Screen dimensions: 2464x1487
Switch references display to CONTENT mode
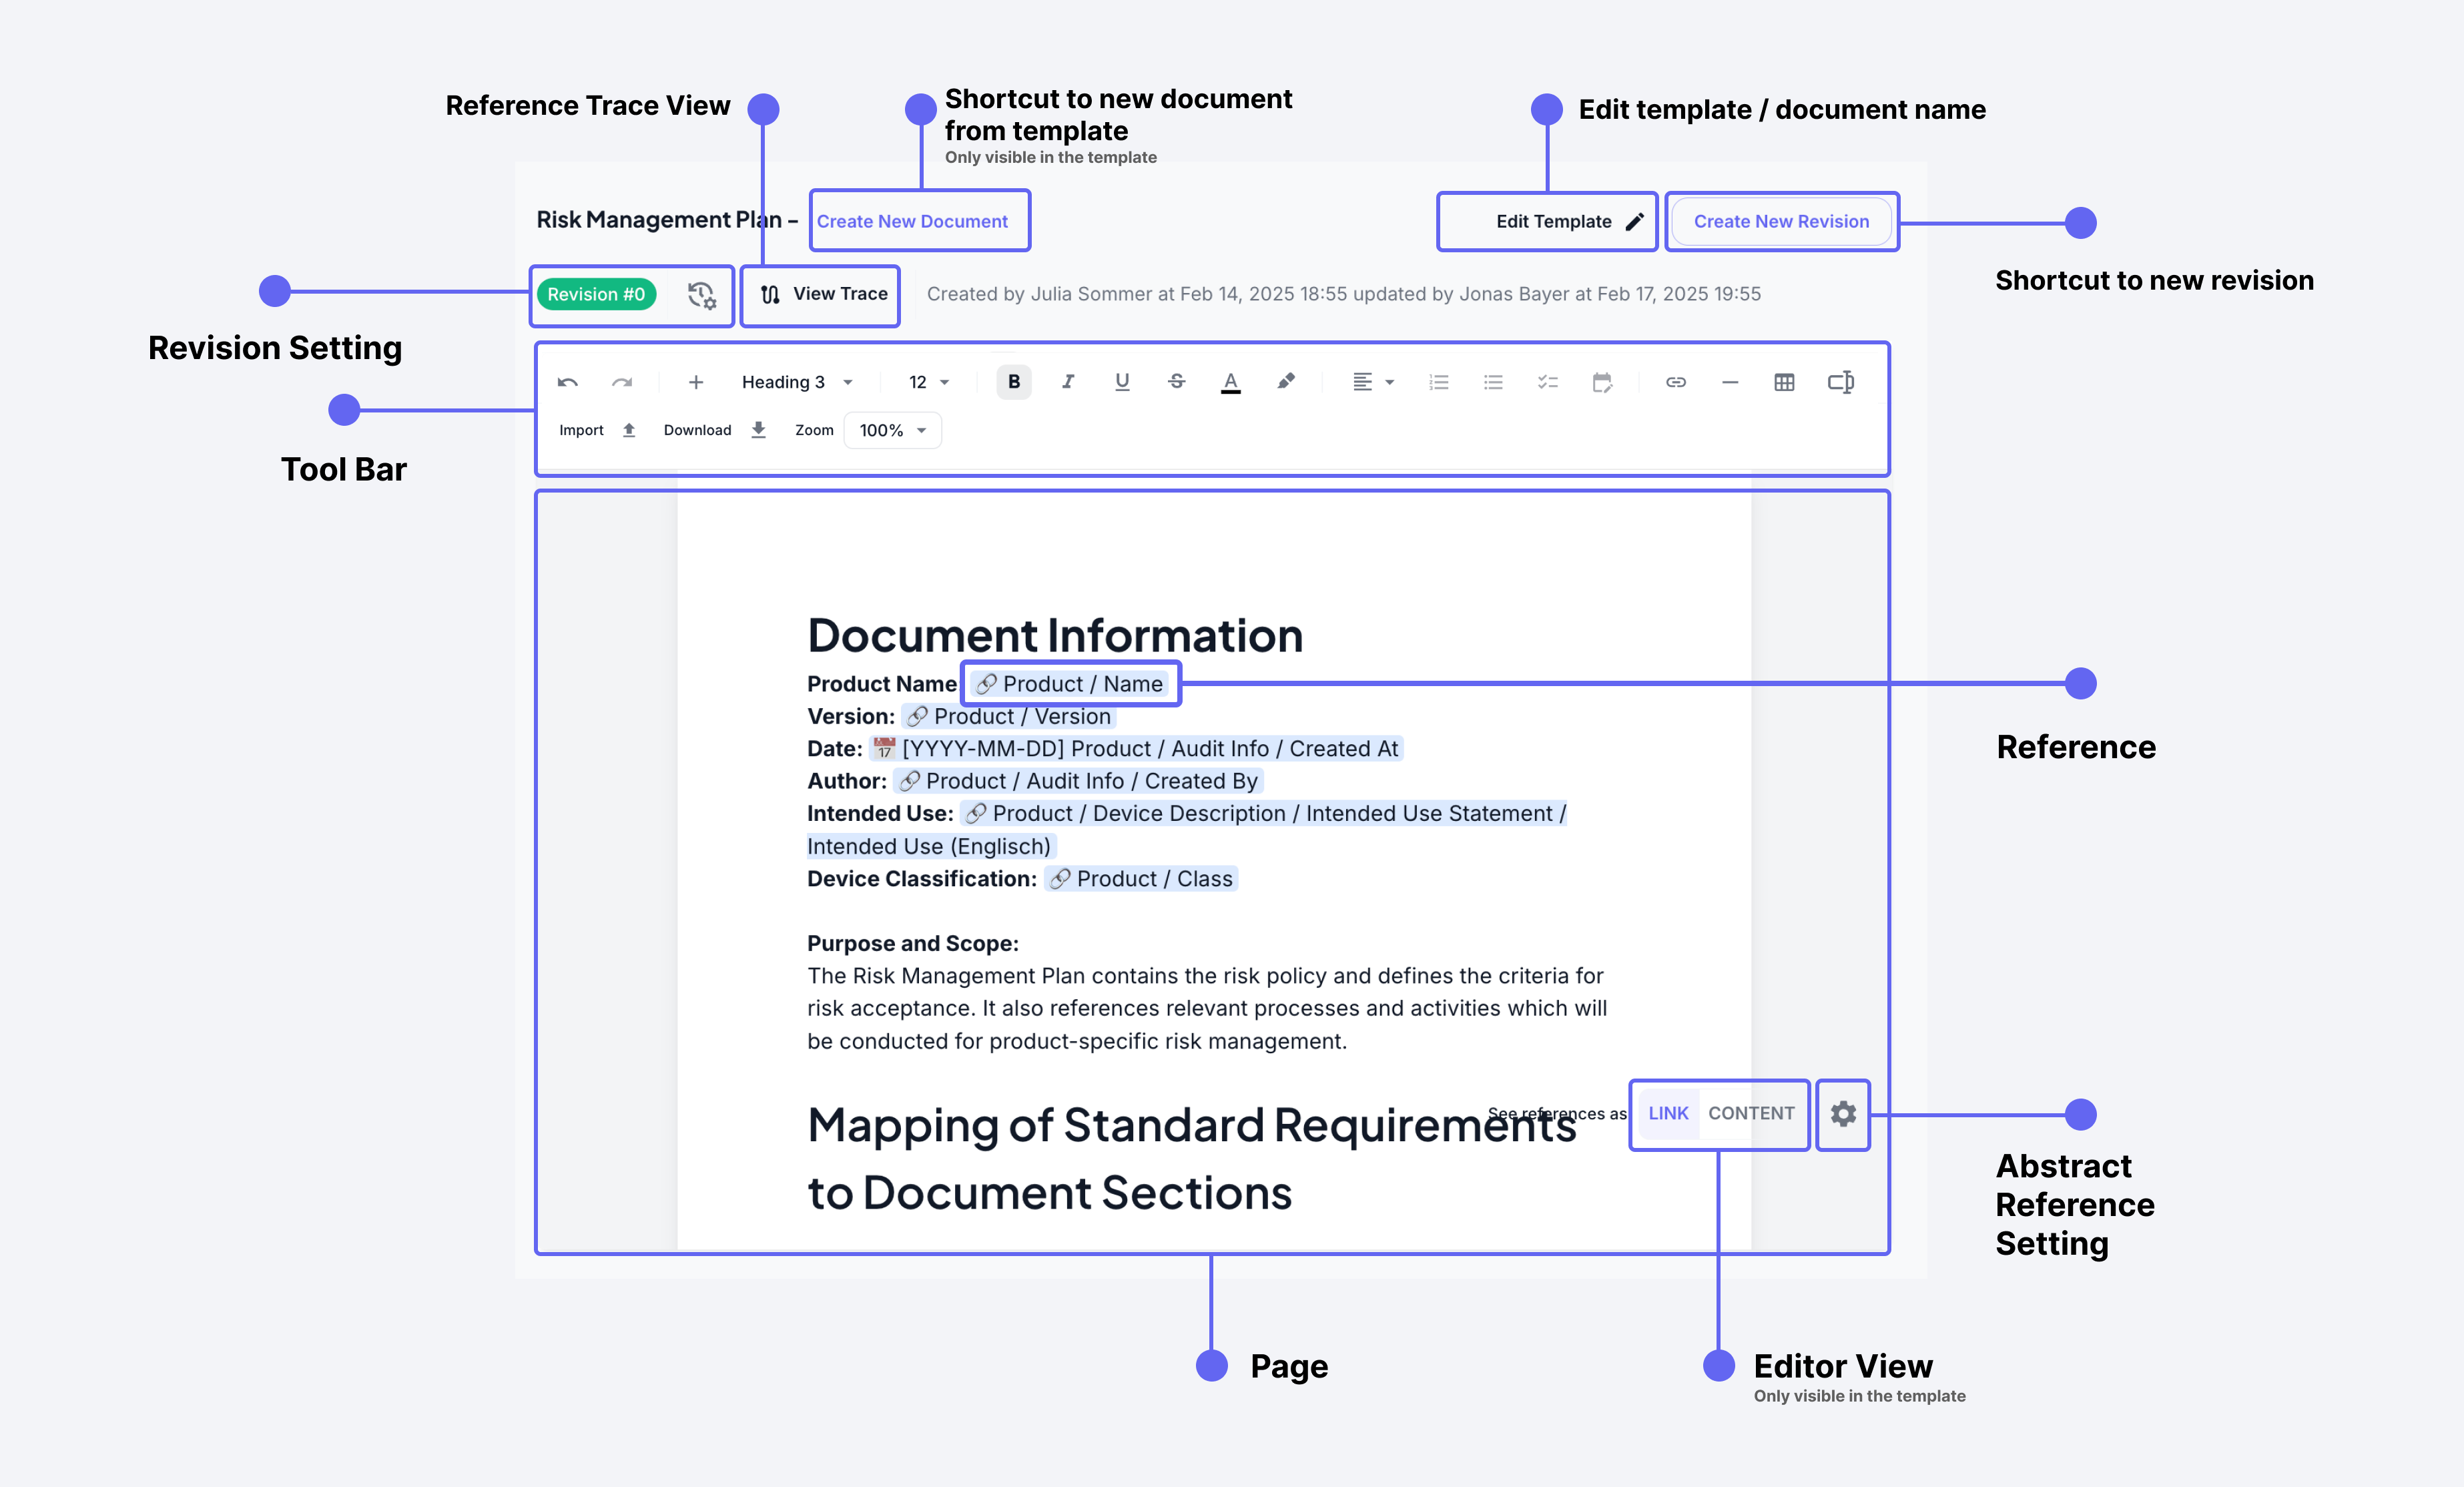click(x=1752, y=1113)
